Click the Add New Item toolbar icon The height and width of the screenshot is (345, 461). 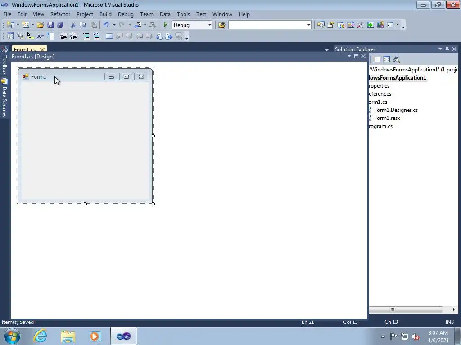(26, 25)
